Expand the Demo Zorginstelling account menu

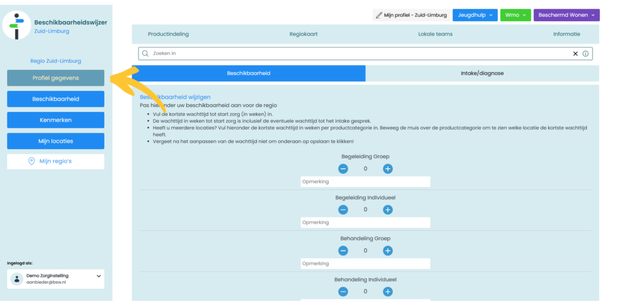pyautogui.click(x=99, y=276)
